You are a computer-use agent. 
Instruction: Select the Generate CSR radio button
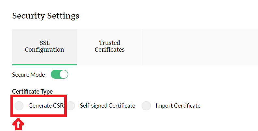(19, 106)
